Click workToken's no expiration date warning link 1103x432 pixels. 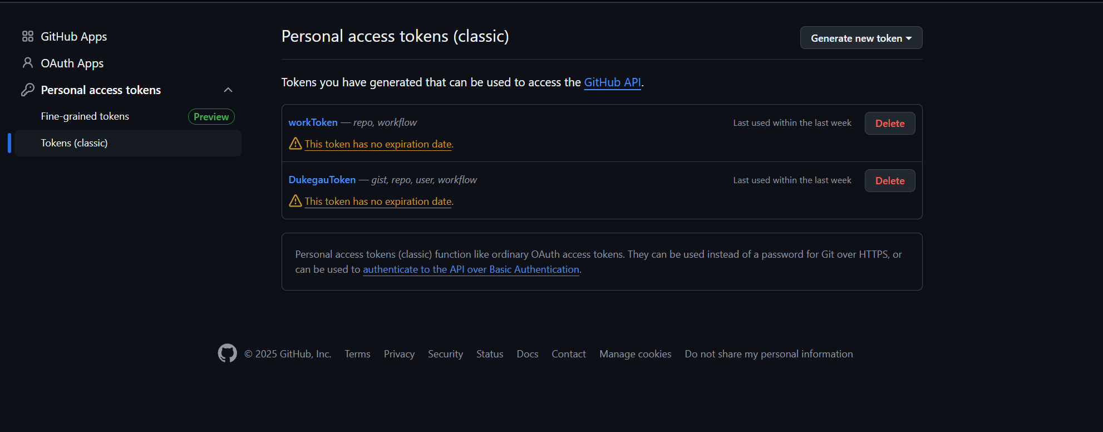[x=378, y=144]
